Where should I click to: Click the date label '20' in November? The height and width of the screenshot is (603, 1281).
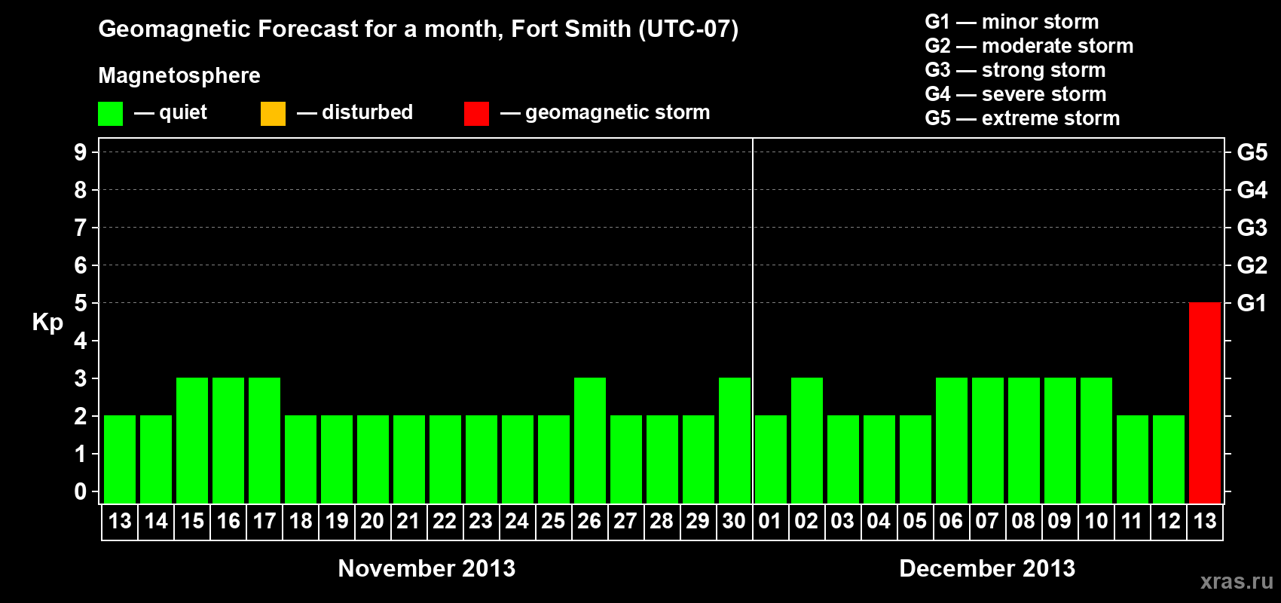click(x=372, y=522)
